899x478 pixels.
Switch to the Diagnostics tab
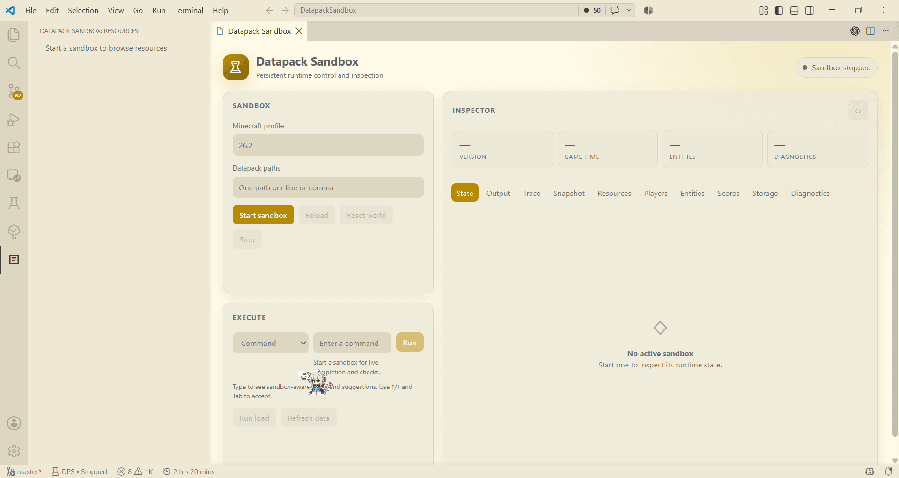(810, 193)
